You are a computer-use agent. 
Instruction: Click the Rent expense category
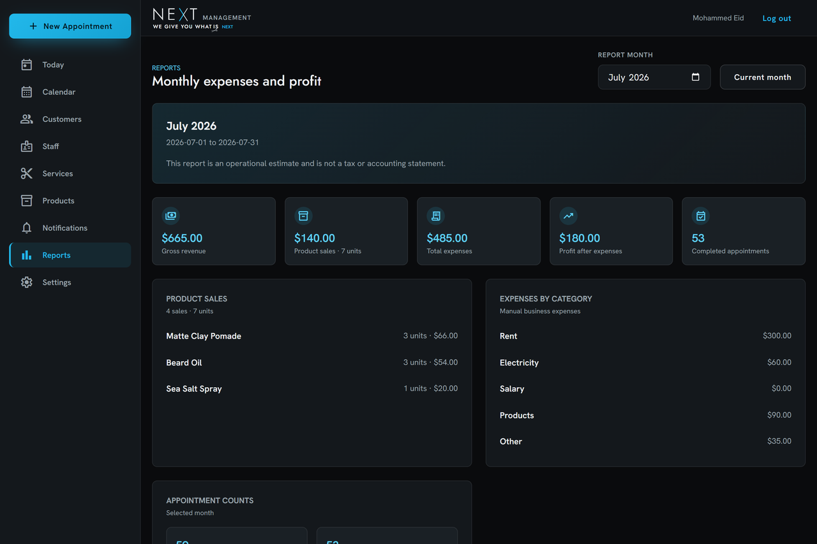click(508, 336)
